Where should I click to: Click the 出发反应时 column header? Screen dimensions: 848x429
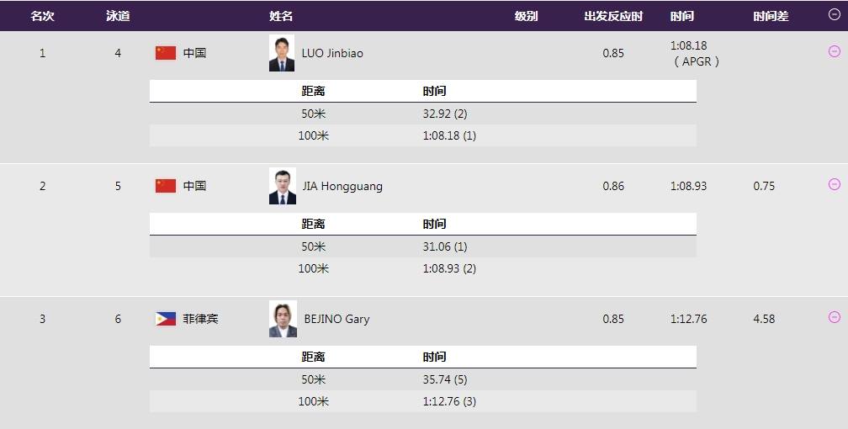613,16
